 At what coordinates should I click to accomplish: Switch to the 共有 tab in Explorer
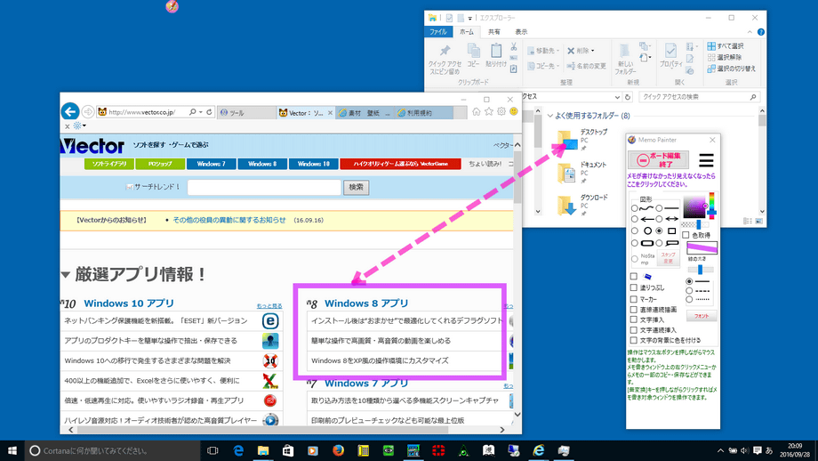click(494, 32)
